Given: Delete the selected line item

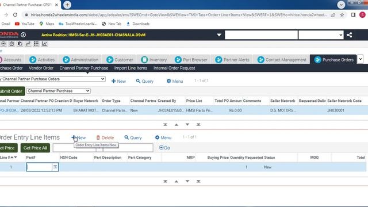Looking at the screenshot, I should (x=105, y=137).
